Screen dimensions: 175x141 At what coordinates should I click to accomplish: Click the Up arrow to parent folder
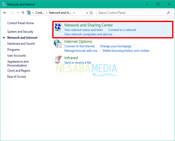pyautogui.click(x=23, y=13)
